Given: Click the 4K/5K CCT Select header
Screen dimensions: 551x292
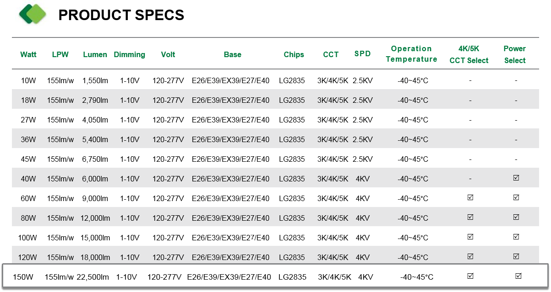Looking at the screenshot, I should (469, 54).
